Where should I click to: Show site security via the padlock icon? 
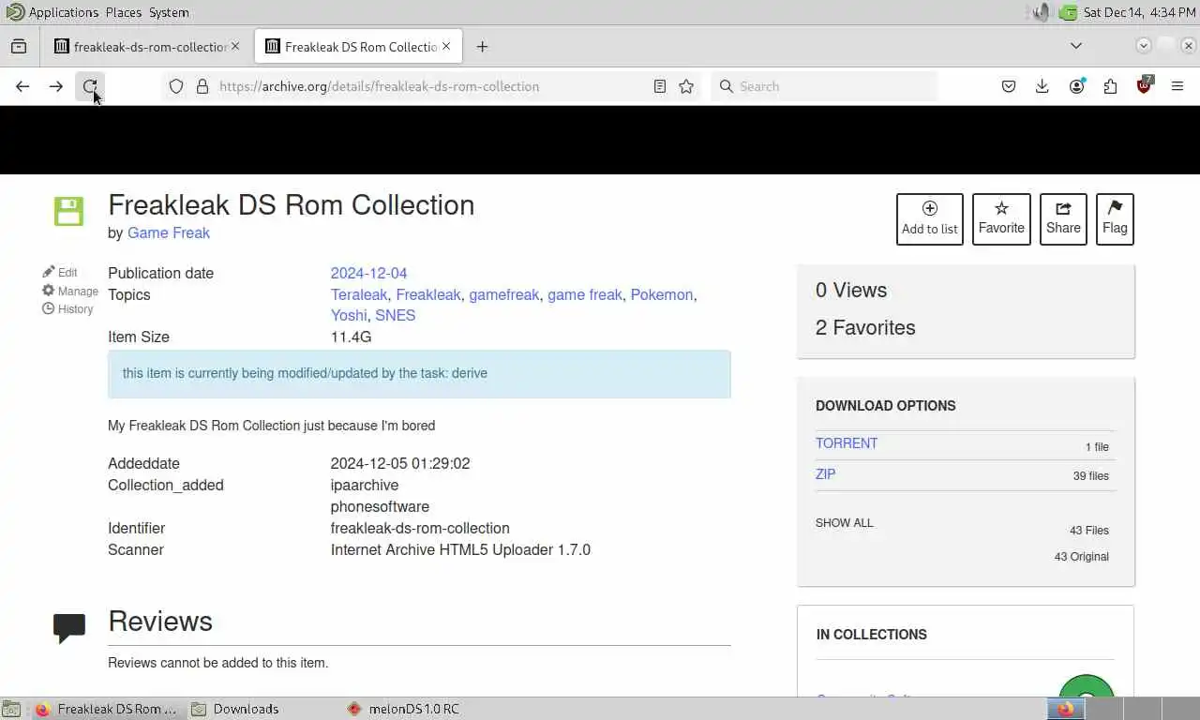point(202,86)
